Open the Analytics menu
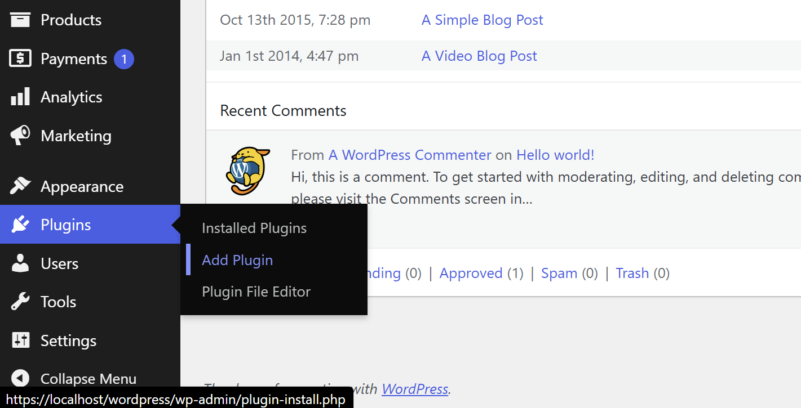 click(90, 97)
